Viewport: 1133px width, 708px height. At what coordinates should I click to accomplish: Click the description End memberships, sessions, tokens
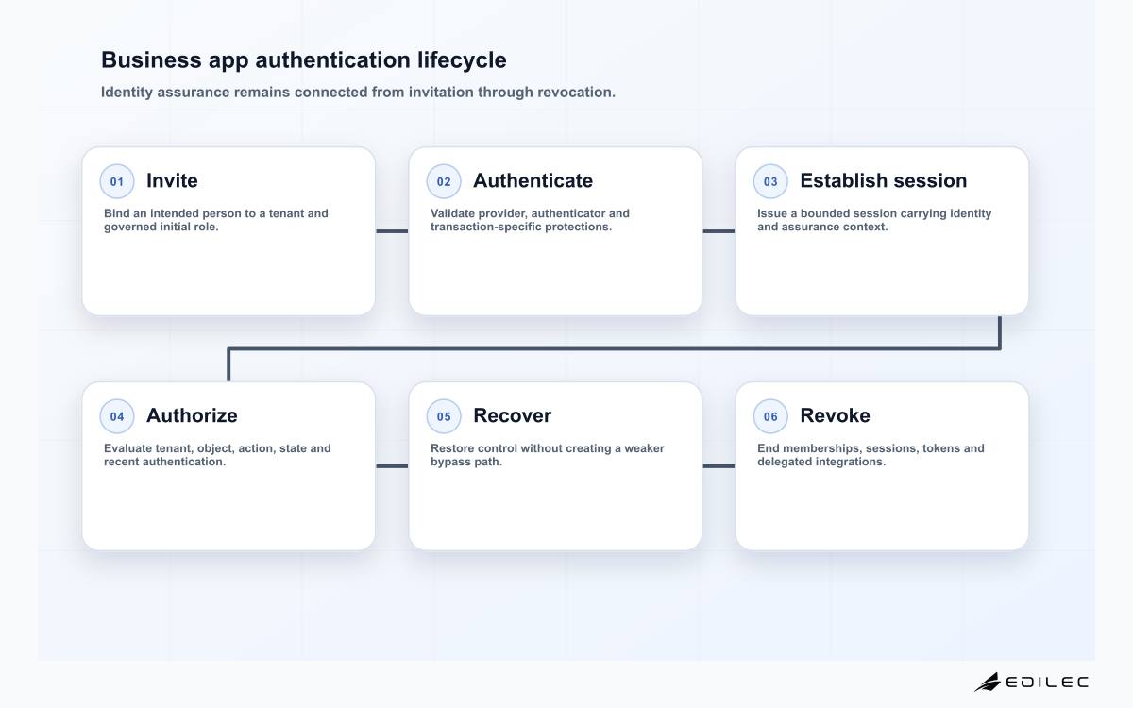(x=871, y=455)
